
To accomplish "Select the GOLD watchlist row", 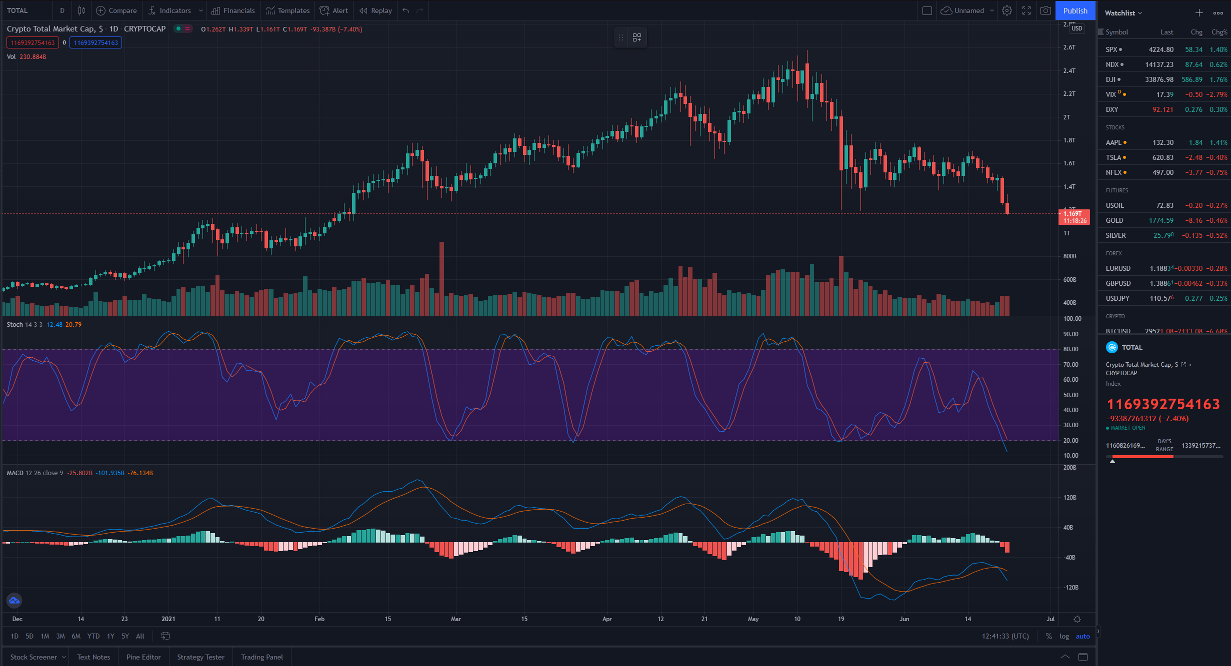I will (x=1164, y=220).
